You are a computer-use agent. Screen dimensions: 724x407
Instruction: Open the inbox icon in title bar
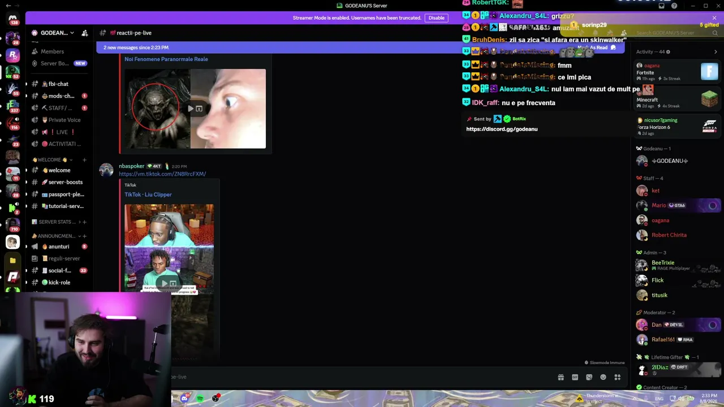coord(662,6)
